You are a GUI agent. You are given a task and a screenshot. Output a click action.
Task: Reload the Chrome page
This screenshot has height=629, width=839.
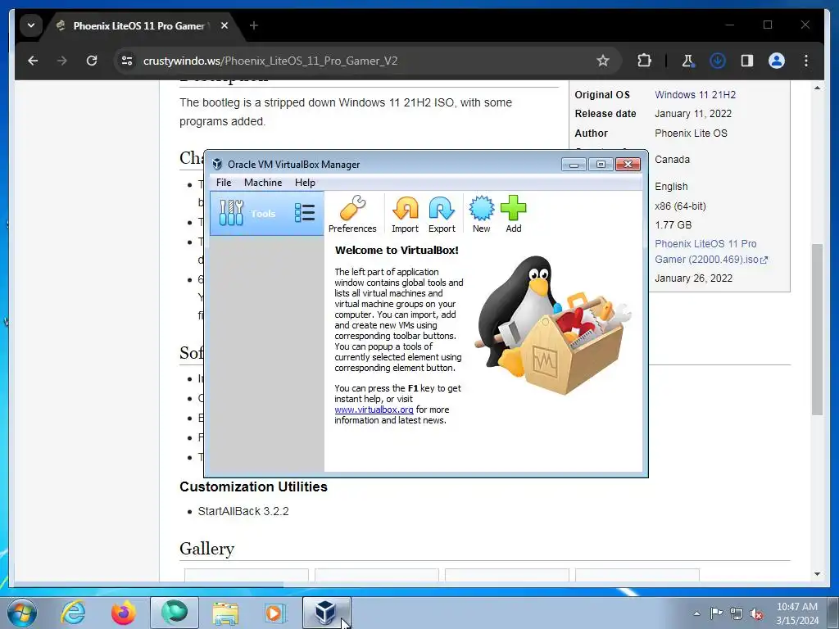pyautogui.click(x=92, y=61)
